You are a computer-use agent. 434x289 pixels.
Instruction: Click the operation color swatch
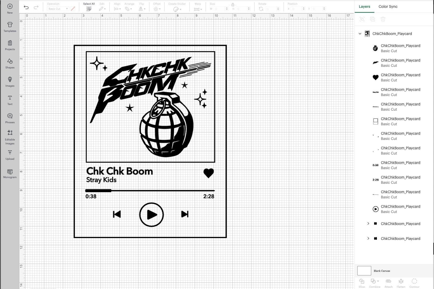click(x=73, y=9)
